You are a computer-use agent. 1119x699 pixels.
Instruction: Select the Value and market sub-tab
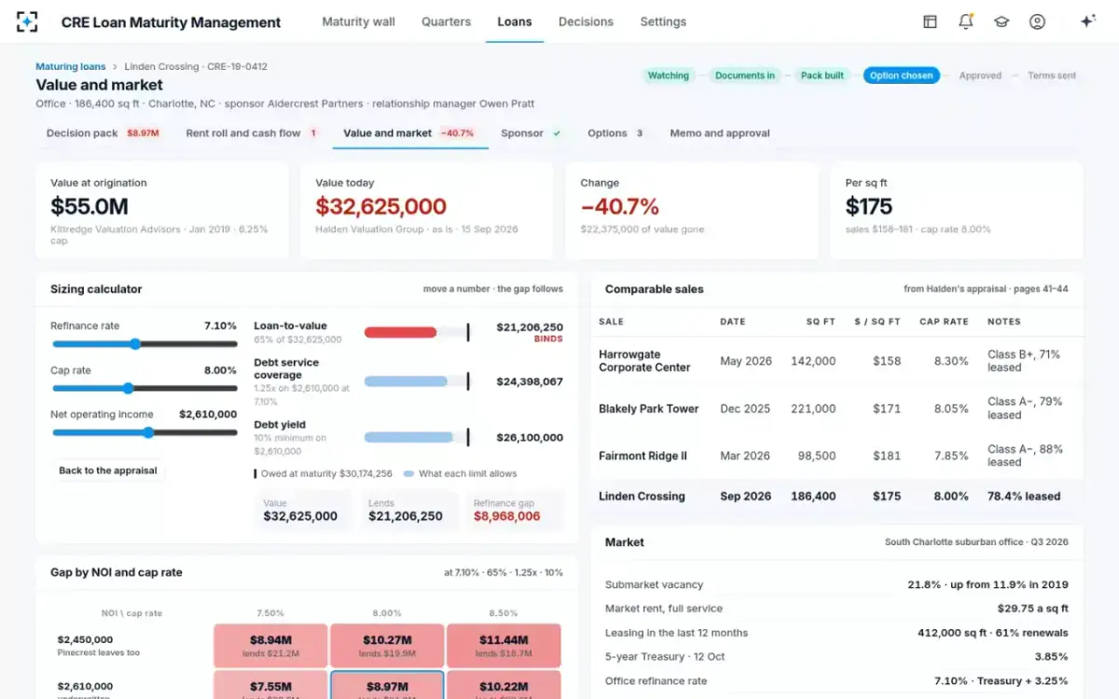click(410, 133)
